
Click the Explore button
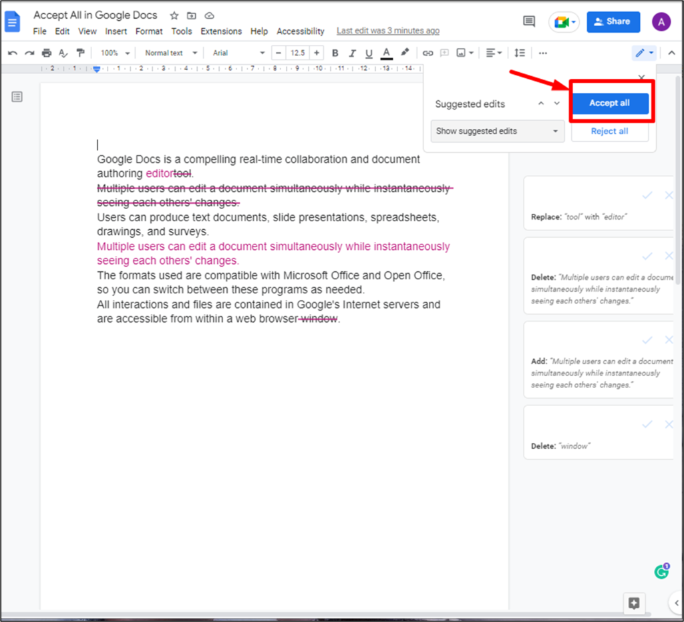point(634,603)
